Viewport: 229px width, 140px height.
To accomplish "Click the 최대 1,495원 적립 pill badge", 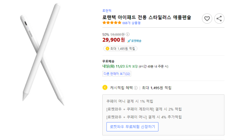I will point(120,49).
